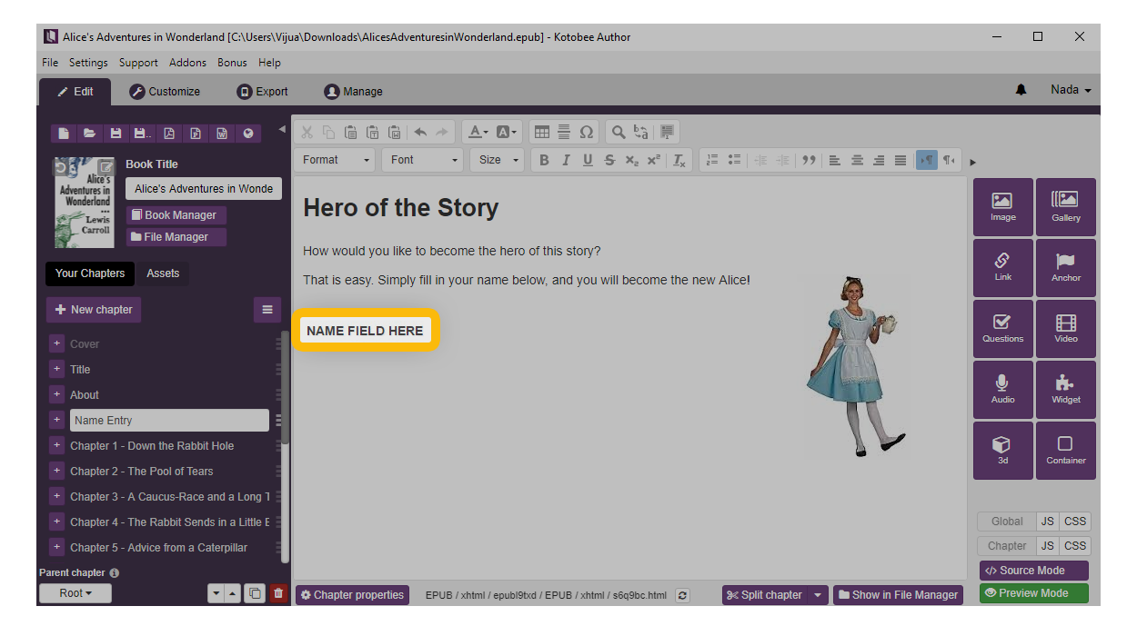Click the Anchor flag icon

[1065, 263]
